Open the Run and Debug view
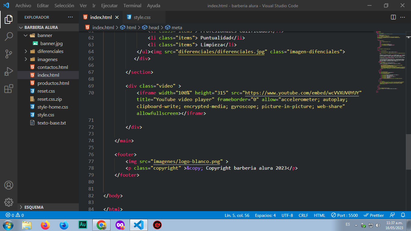The height and width of the screenshot is (231, 411). click(x=9, y=72)
